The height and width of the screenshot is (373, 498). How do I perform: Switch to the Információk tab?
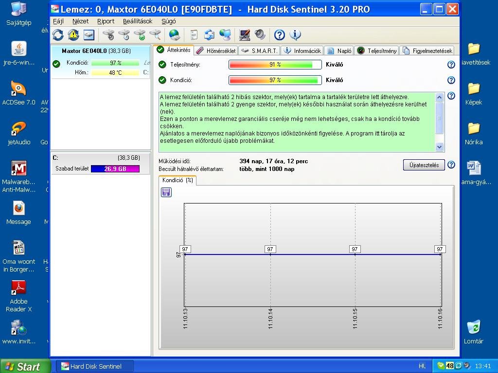point(302,51)
